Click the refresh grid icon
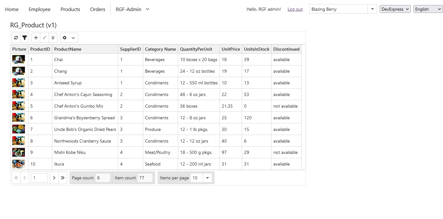This screenshot has height=219, width=443. [16, 38]
